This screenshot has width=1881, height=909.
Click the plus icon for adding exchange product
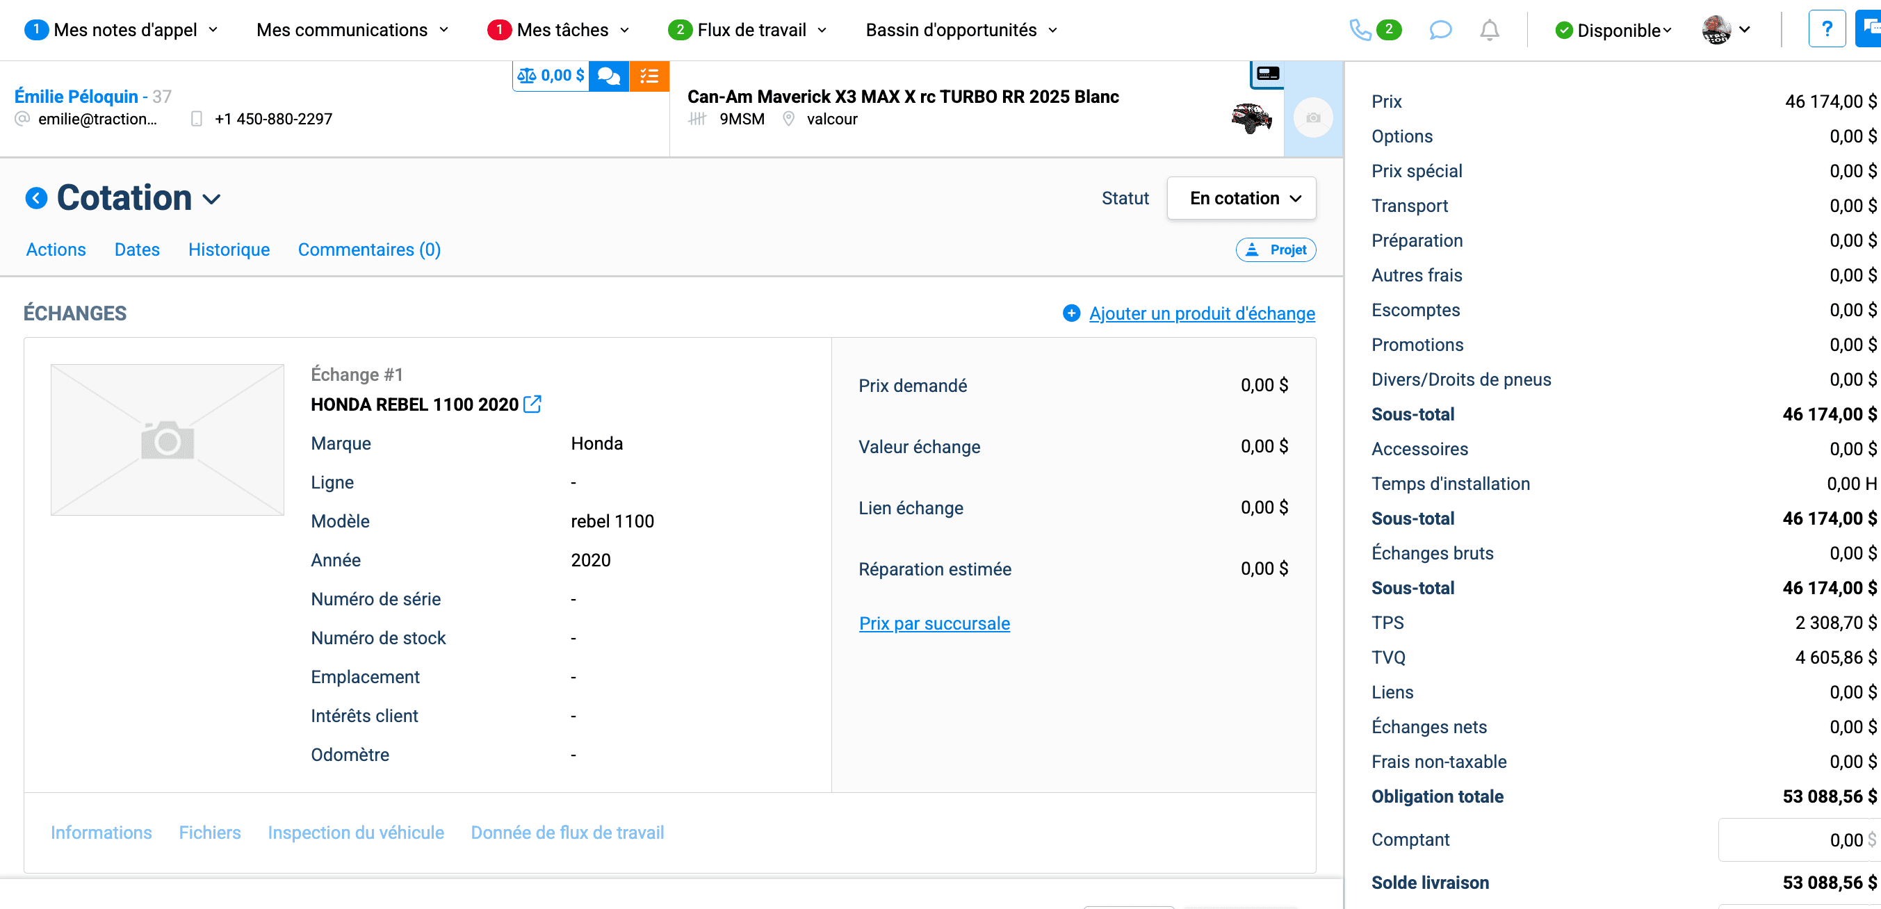1071,313
